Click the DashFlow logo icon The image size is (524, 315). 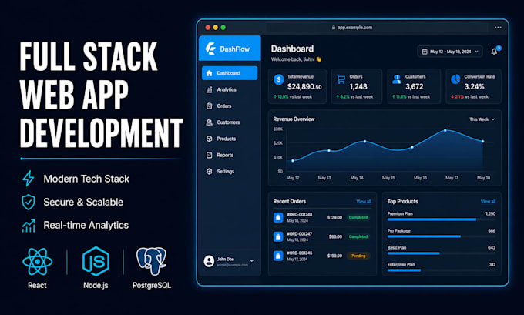click(210, 49)
